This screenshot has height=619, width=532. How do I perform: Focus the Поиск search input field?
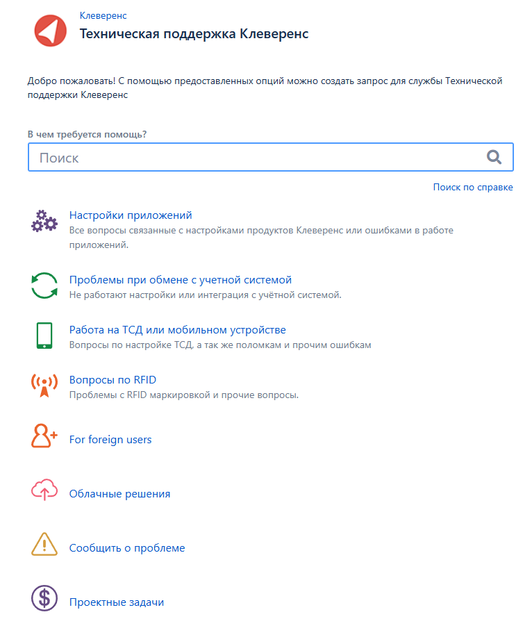tap(270, 157)
